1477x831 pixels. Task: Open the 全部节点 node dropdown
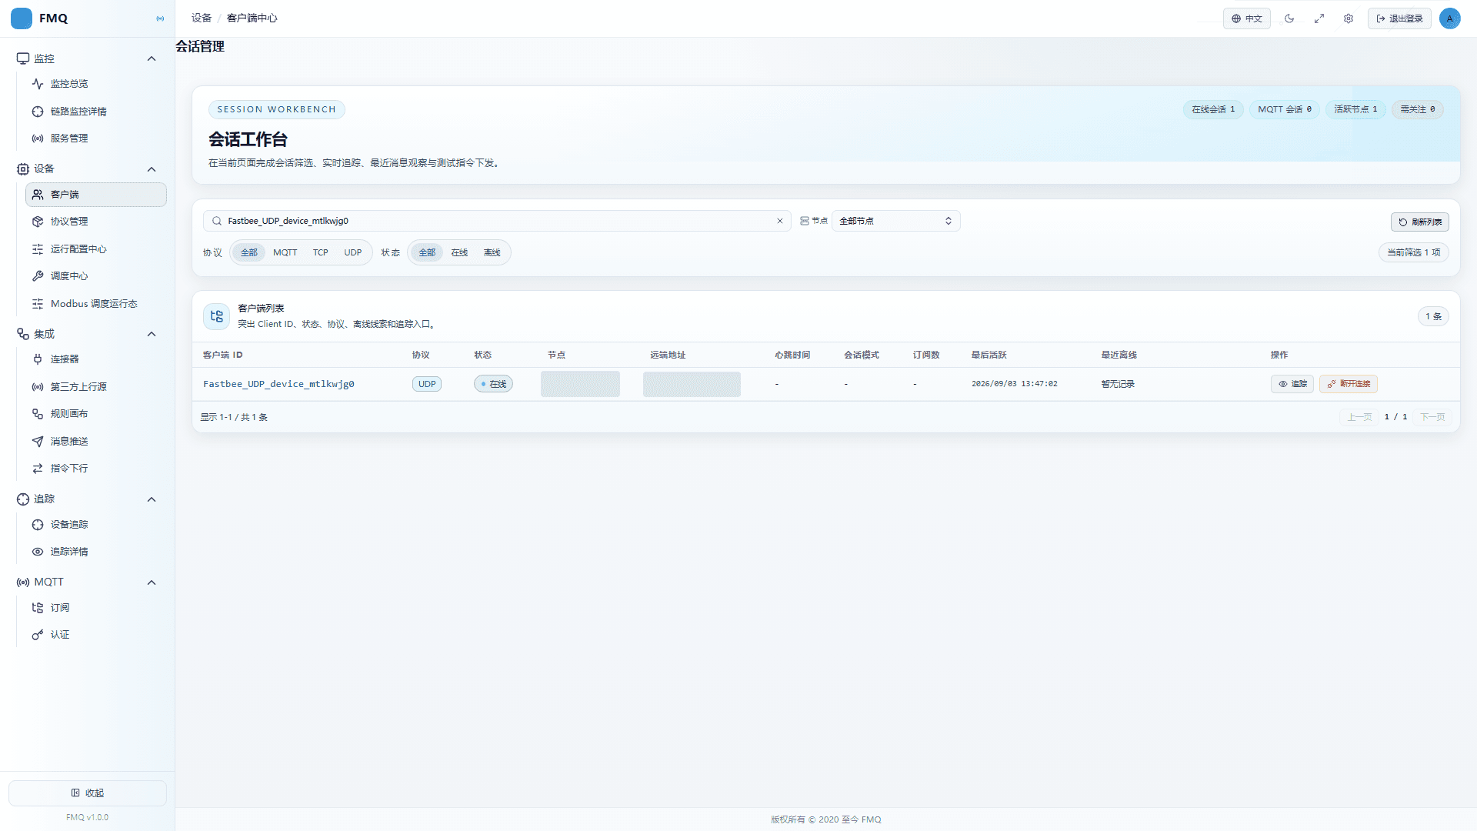(x=896, y=221)
